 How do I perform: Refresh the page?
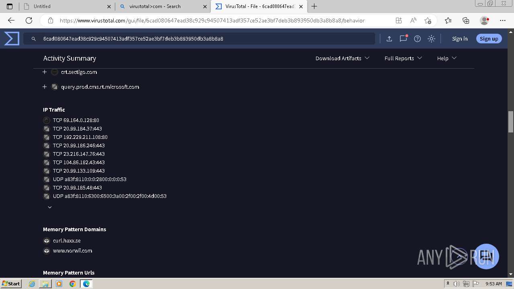29,20
